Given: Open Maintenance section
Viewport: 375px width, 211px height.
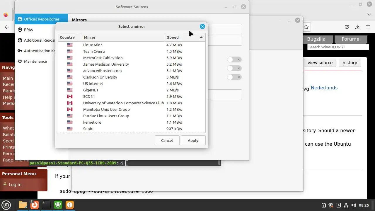Looking at the screenshot, I should click(x=35, y=61).
